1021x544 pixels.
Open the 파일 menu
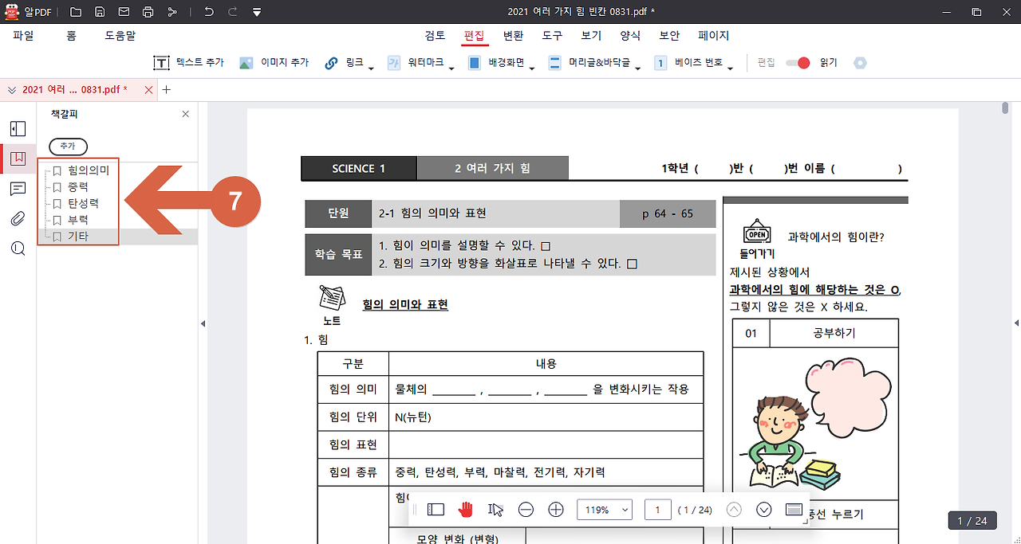[23, 35]
